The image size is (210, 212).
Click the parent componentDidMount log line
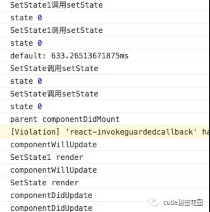(x=65, y=119)
